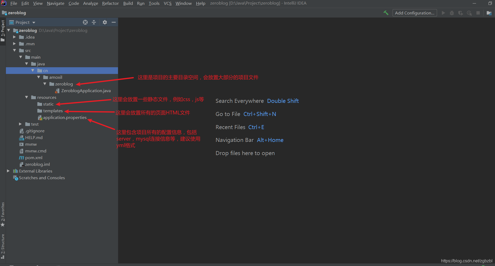Screen dimensions: 495x266
Task: Click the zeroblog.iml file icon
Action: click(x=21, y=164)
